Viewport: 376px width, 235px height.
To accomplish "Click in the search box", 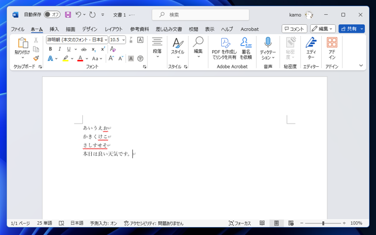I will pos(201,15).
